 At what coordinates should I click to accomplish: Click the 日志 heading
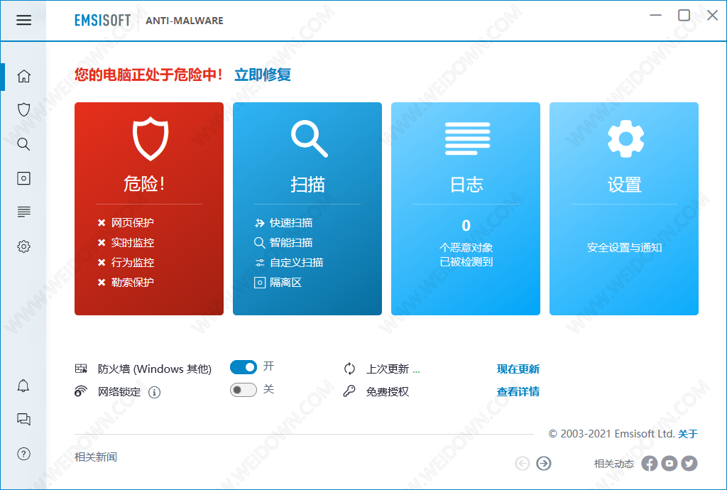pos(466,185)
